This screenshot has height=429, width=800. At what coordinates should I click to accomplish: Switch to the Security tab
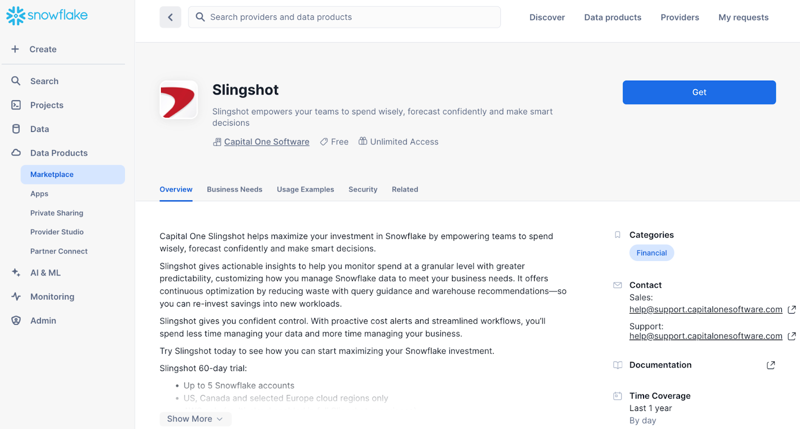coord(362,189)
